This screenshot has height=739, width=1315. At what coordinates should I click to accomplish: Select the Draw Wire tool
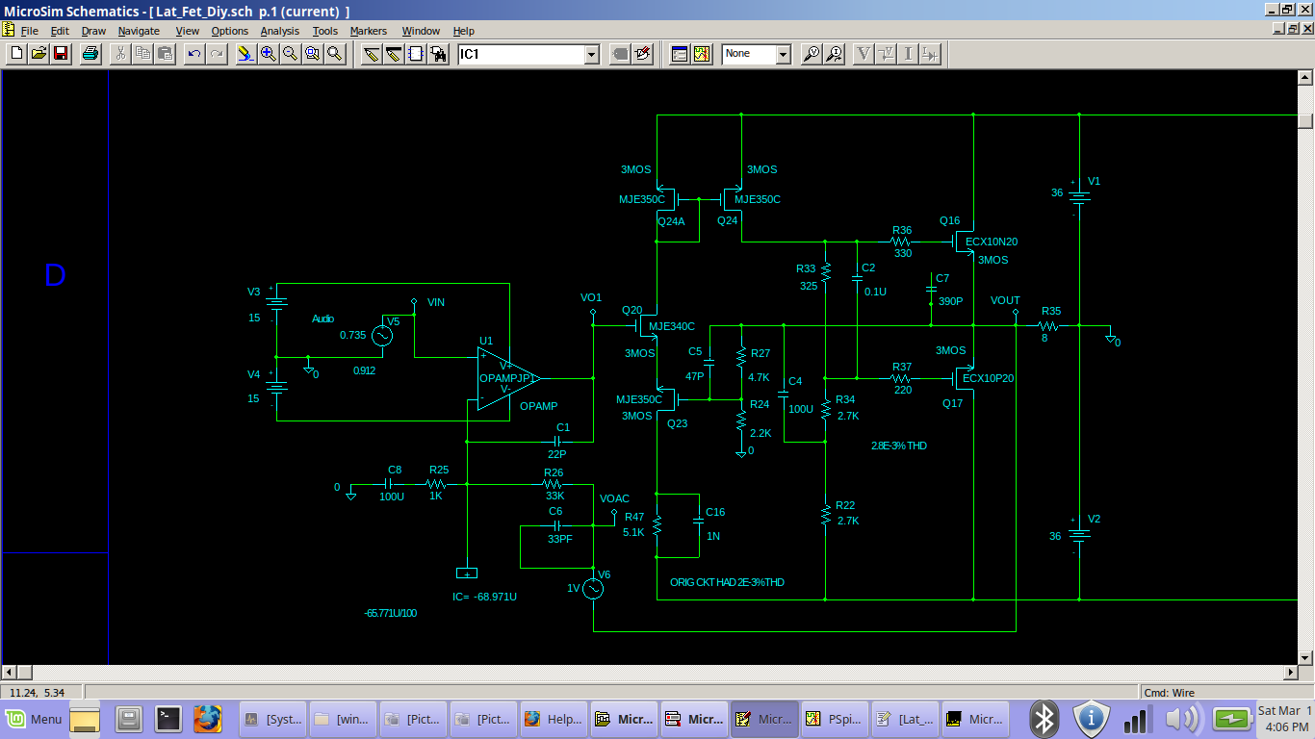[x=372, y=54]
